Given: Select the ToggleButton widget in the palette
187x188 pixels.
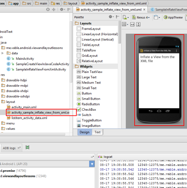Looking at the screenshot, I should click(89, 120).
